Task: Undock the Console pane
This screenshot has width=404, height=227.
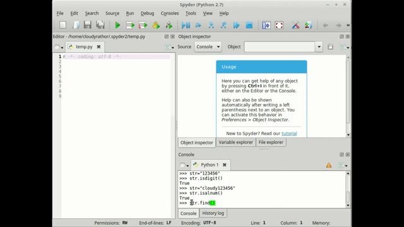Action: tap(342, 154)
